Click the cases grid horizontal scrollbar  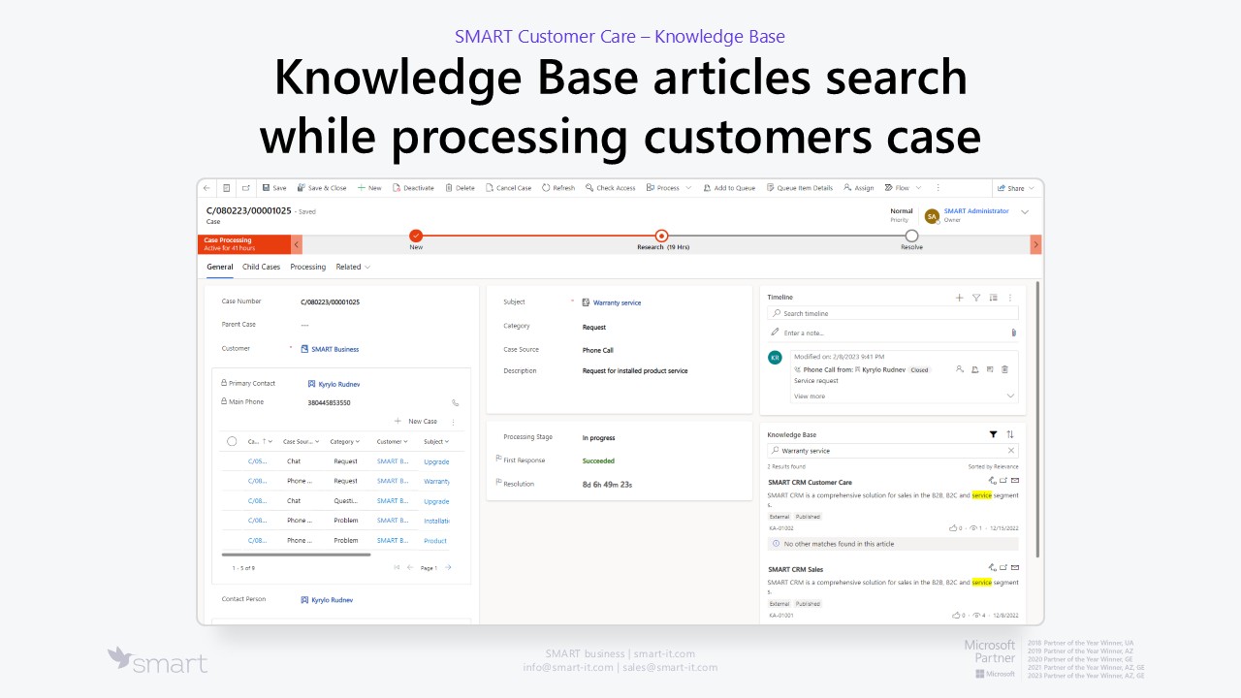[296, 555]
